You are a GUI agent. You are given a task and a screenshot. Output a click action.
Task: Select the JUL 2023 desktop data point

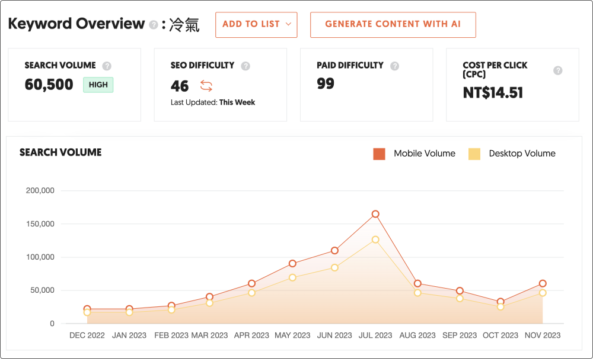pos(375,240)
